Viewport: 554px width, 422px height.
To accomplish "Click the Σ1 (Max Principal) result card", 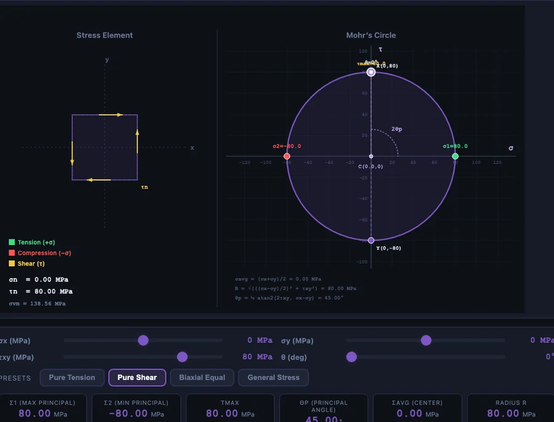I will [x=42, y=408].
